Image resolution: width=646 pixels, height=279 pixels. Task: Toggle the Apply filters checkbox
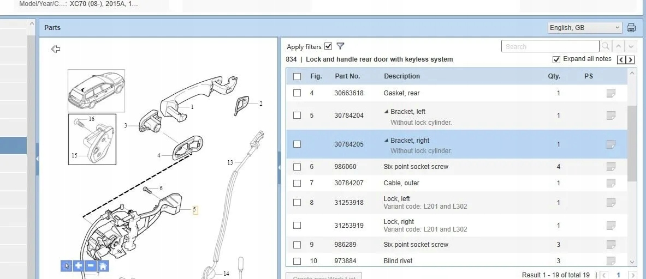(x=328, y=46)
